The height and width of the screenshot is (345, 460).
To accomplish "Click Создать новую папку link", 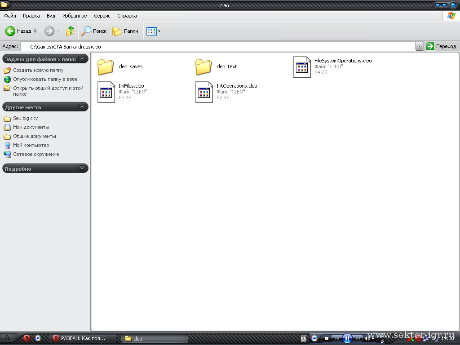I will click(38, 70).
